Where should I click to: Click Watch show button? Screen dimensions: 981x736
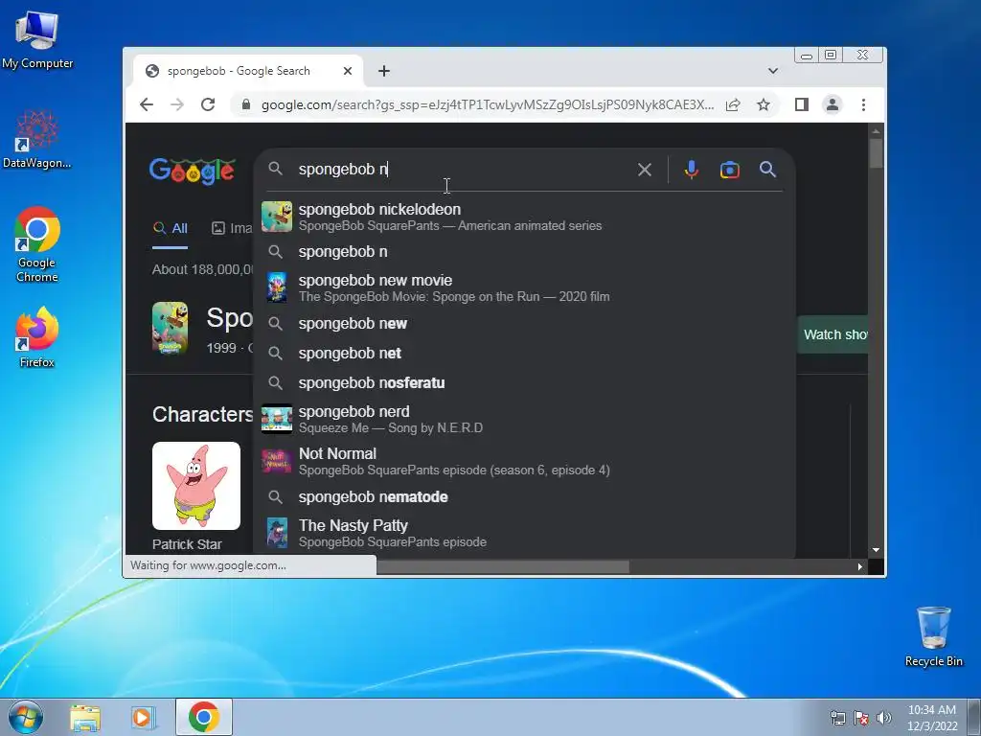(x=833, y=334)
